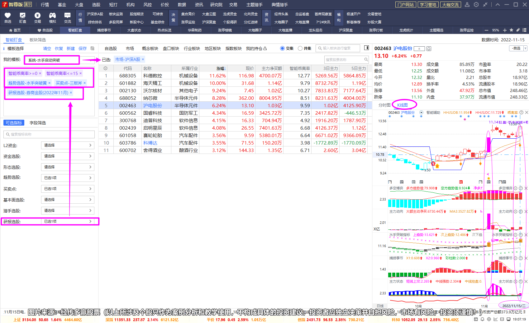Open the user account icon in title bar
The image size is (529, 323).
(x=467, y=4)
